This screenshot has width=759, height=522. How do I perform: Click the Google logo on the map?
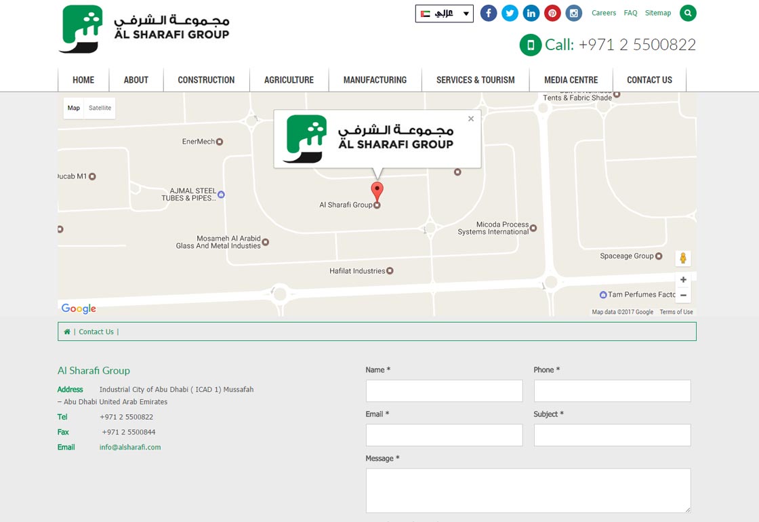[x=79, y=308]
